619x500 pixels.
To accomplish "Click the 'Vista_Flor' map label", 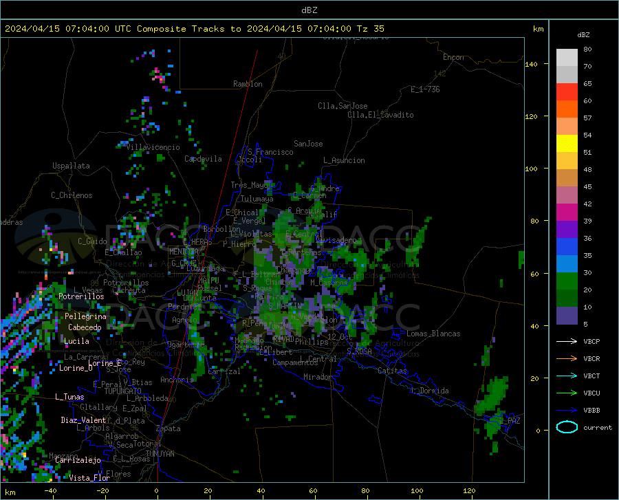I will [x=89, y=478].
